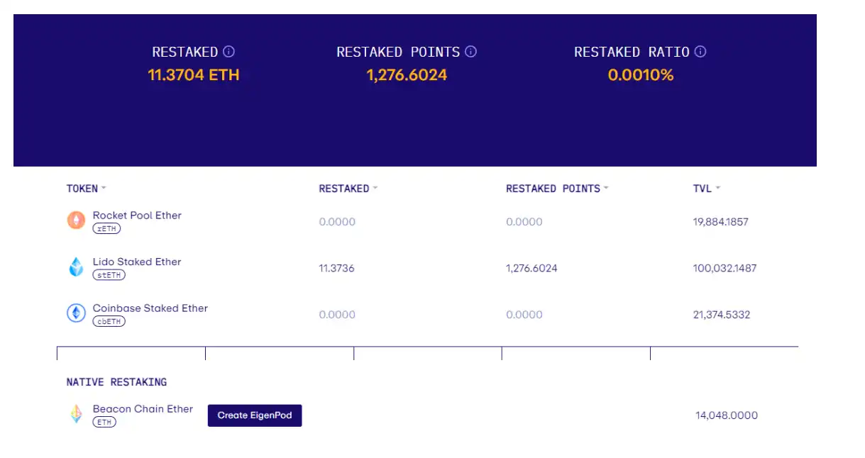Click the Lido Staked Ether droplet icon
The width and height of the screenshot is (865, 458).
click(x=76, y=267)
